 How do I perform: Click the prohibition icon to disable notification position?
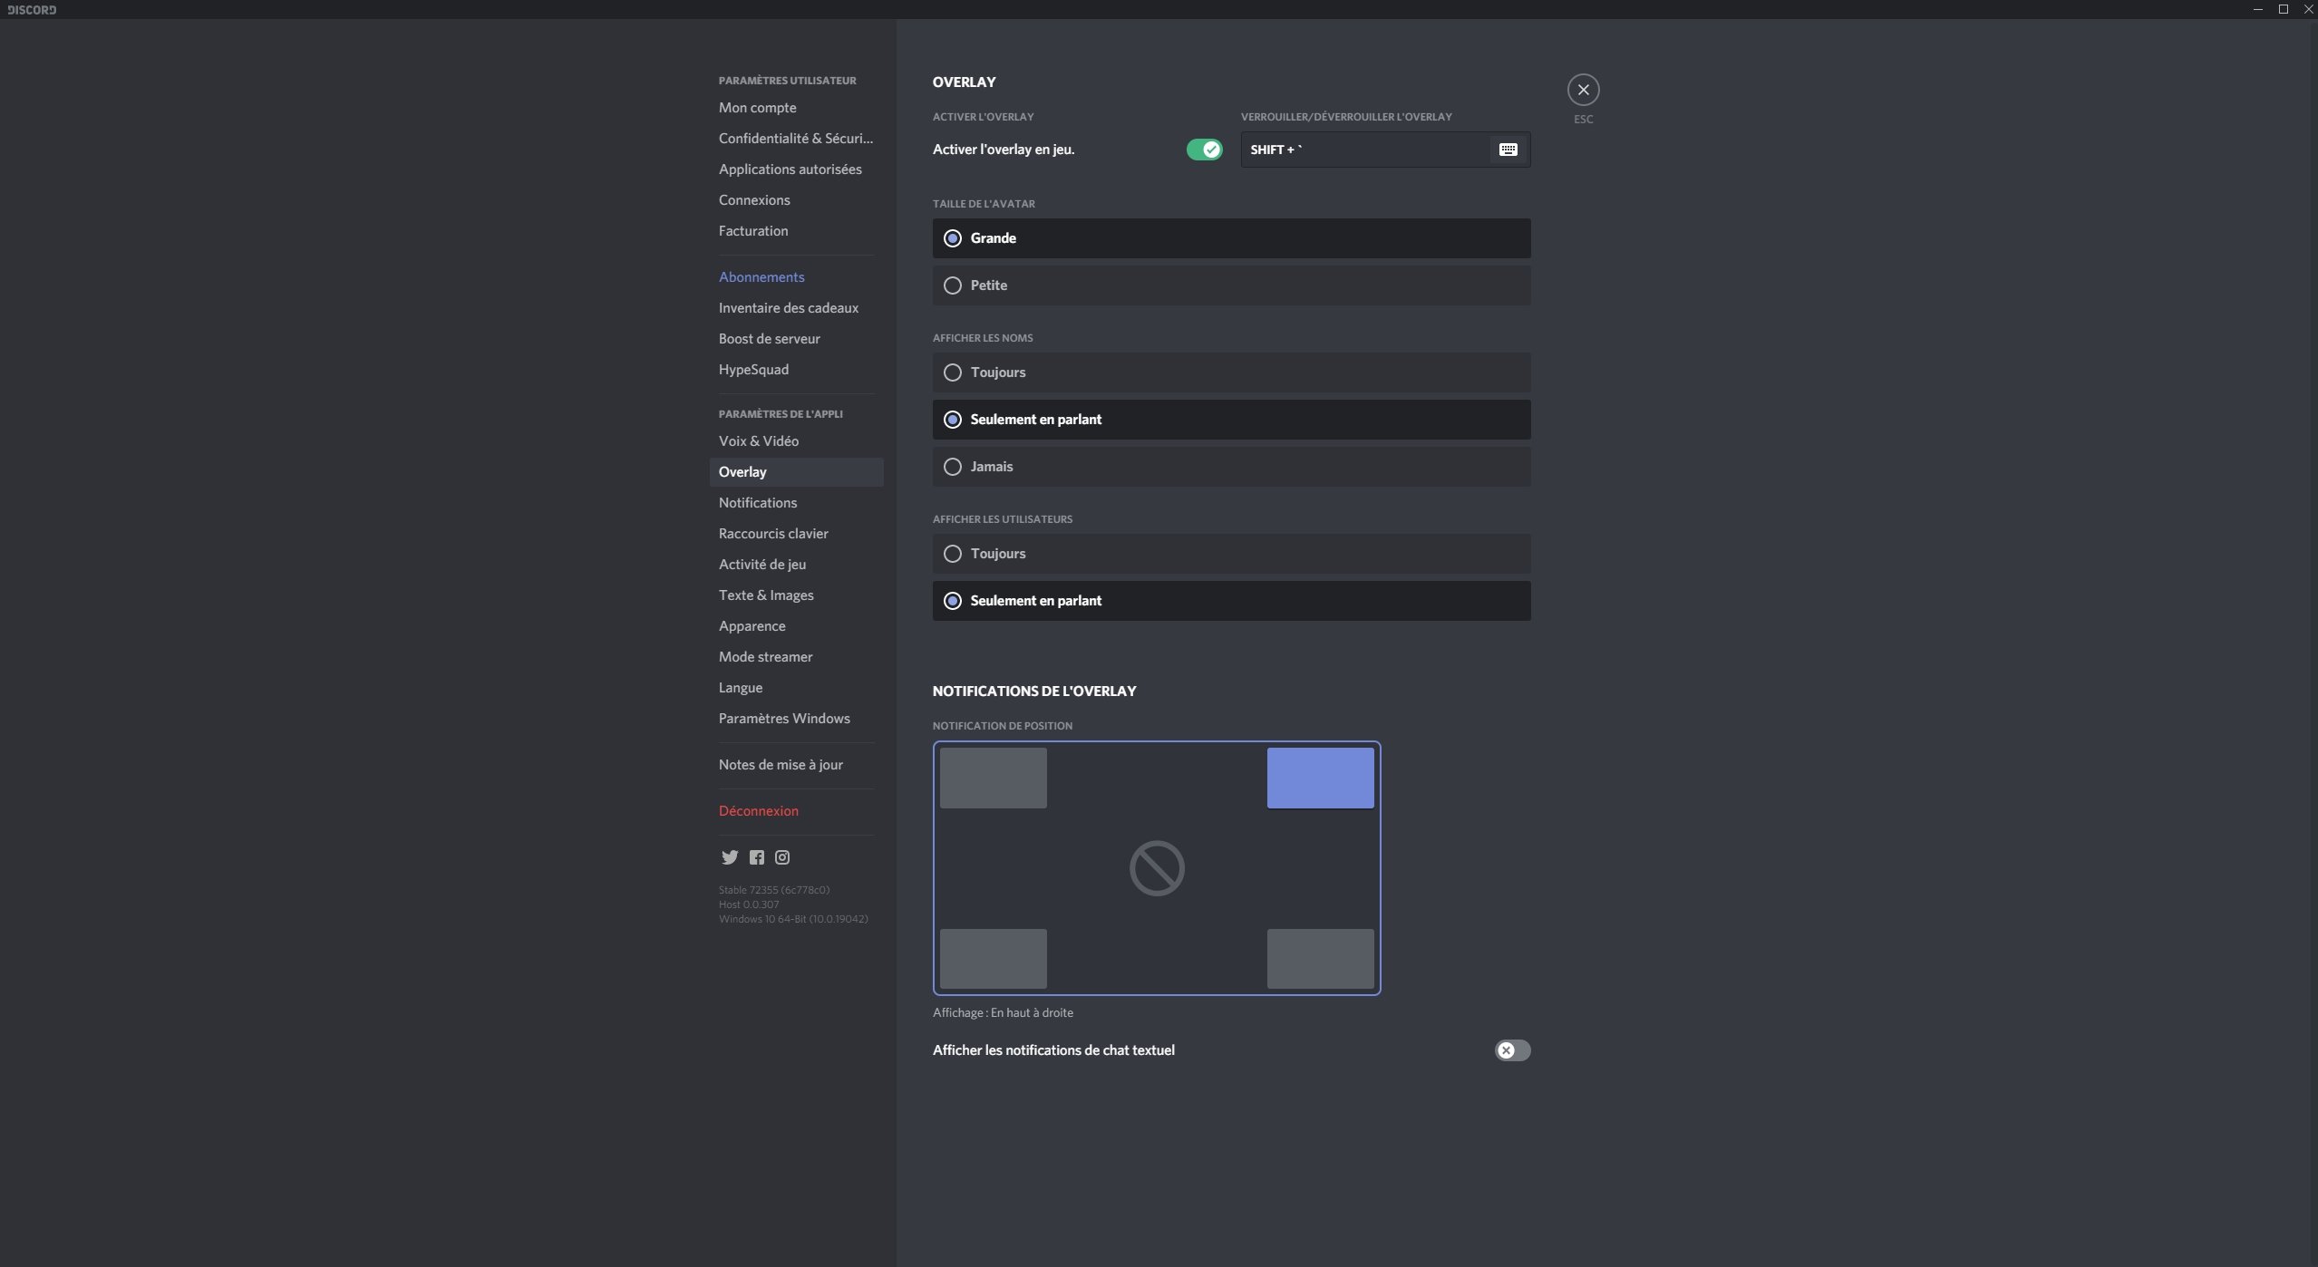point(1156,867)
